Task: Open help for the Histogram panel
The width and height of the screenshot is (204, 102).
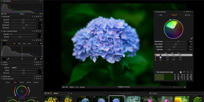Action: pyautogui.click(x=40, y=1)
